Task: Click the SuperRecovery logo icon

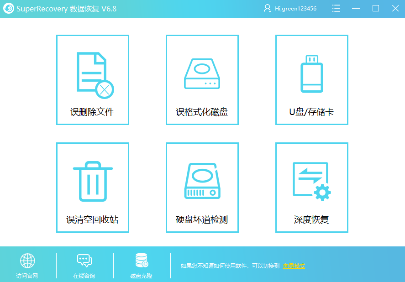Action: point(9,9)
